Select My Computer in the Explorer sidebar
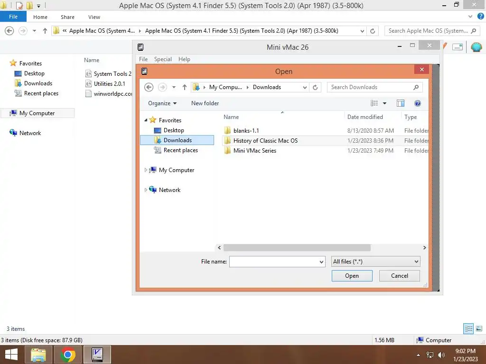The width and height of the screenshot is (486, 364). (37, 113)
